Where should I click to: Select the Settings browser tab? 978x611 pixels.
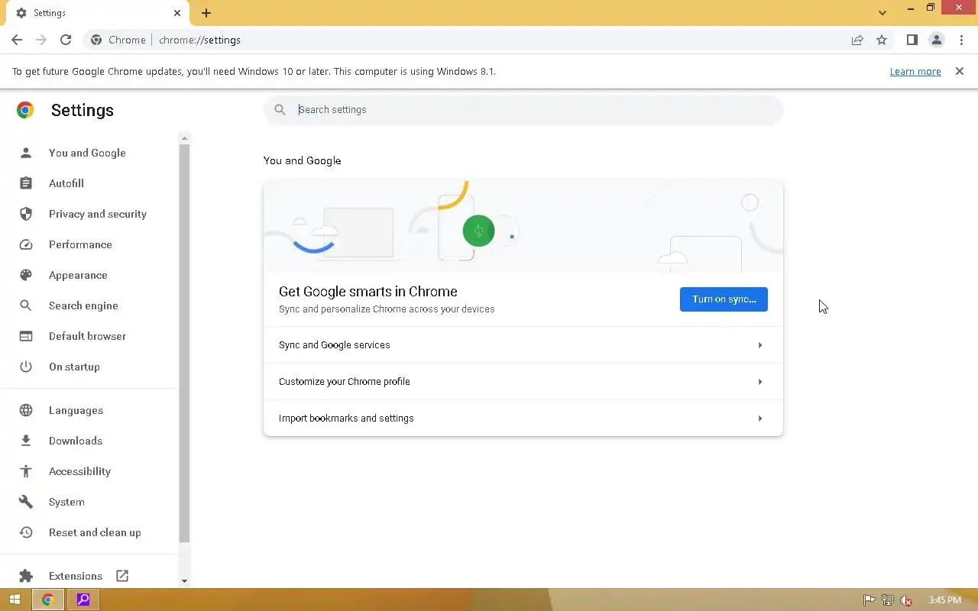coord(98,13)
